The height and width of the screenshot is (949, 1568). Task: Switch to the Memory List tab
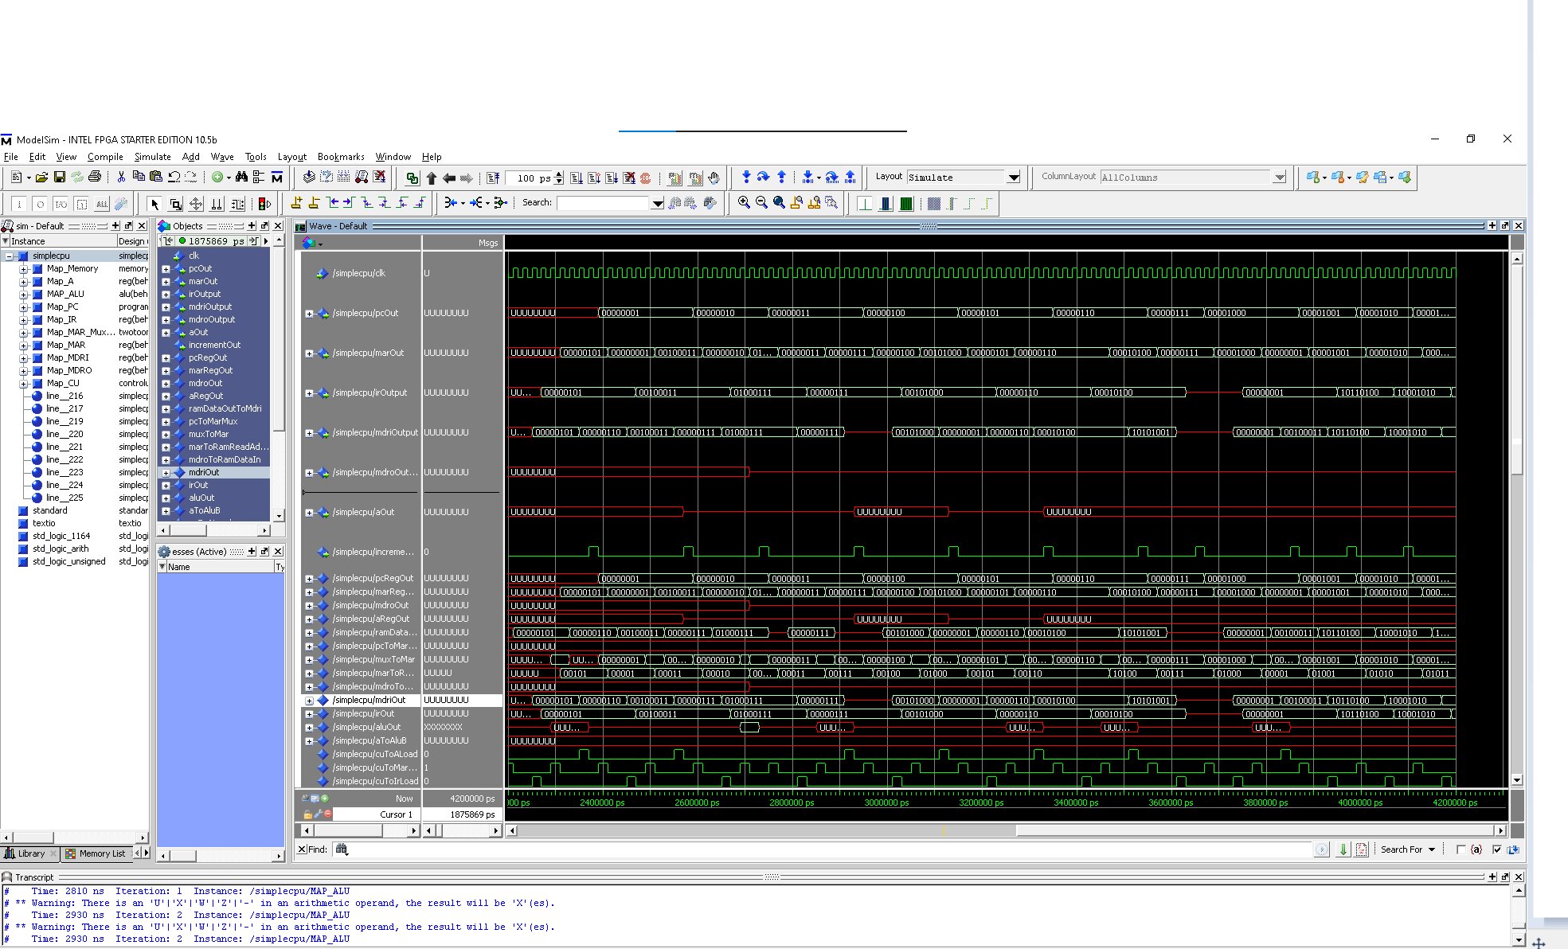click(96, 853)
